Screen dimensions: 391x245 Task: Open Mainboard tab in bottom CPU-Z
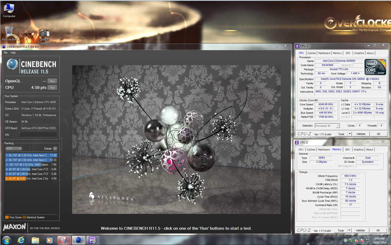pos(324,149)
